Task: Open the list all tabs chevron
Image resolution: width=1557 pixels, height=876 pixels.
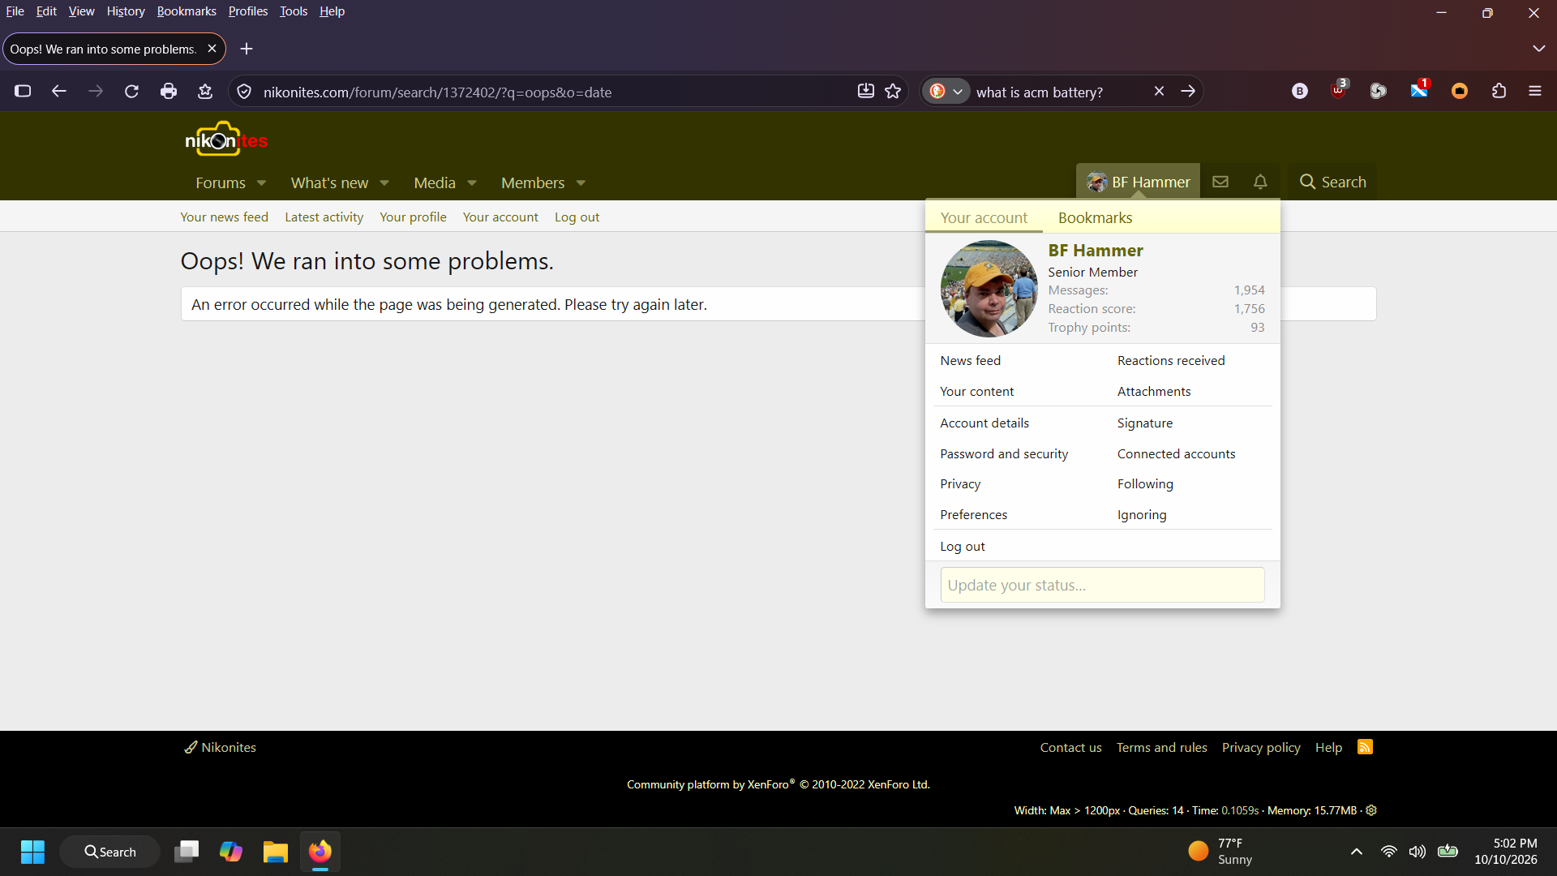Action: 1538,49
